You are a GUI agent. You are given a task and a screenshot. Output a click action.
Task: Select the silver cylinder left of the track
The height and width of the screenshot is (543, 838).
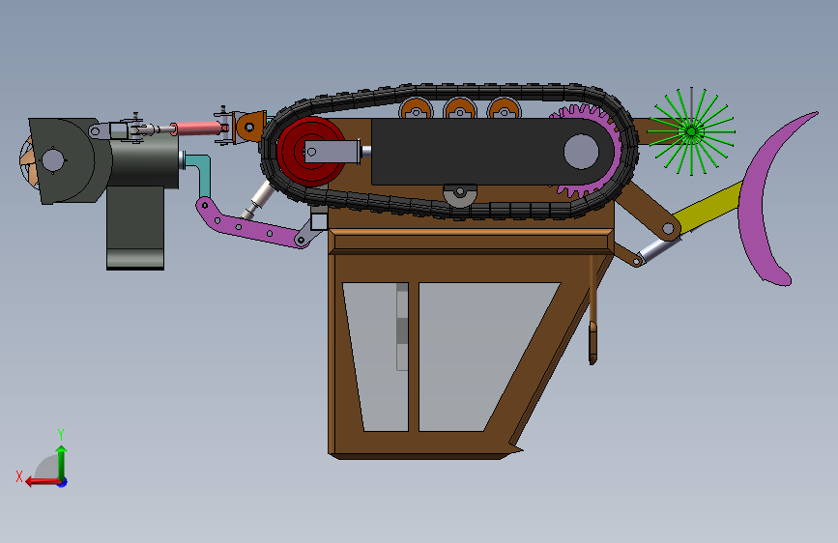259,199
